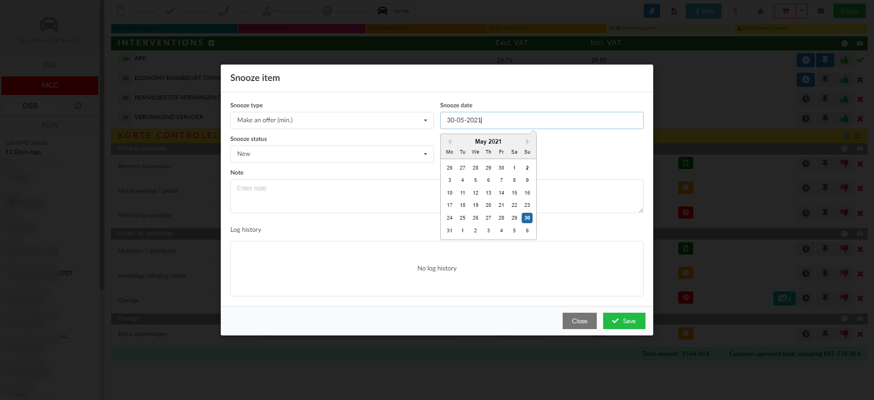Viewport: 874px width, 400px height.
Task: Toggle thumbs-down on Remmen transmissie row
Action: pos(844,163)
